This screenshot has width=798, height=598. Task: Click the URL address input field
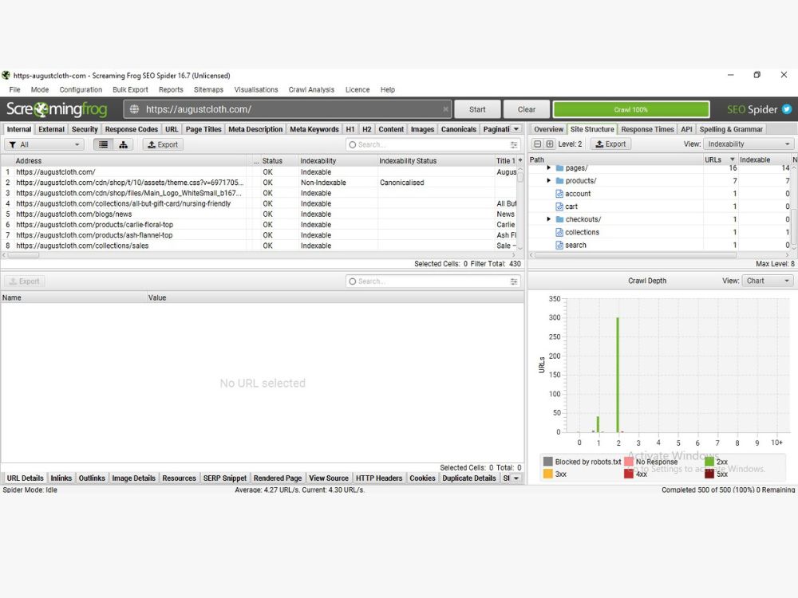point(287,109)
